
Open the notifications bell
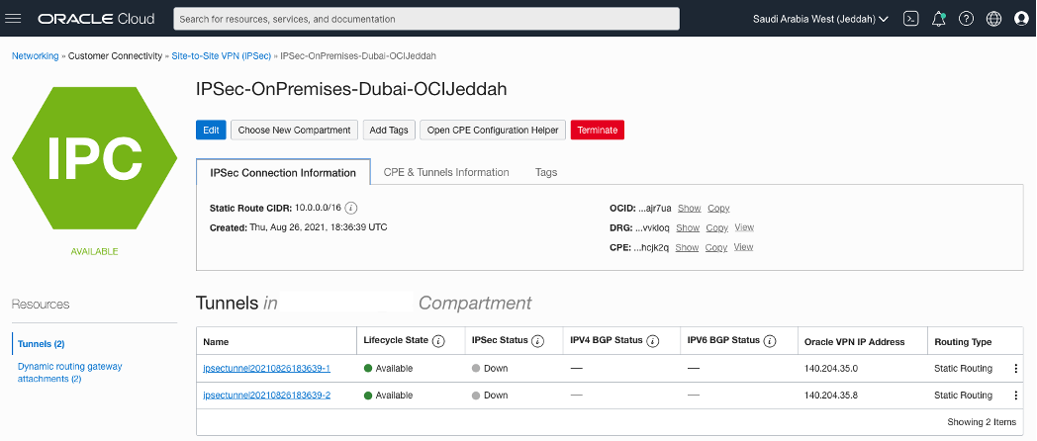point(938,19)
